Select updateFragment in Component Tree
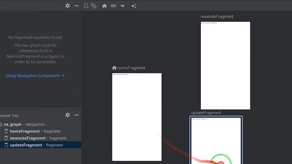This screenshot has width=292, height=164. click(41, 145)
